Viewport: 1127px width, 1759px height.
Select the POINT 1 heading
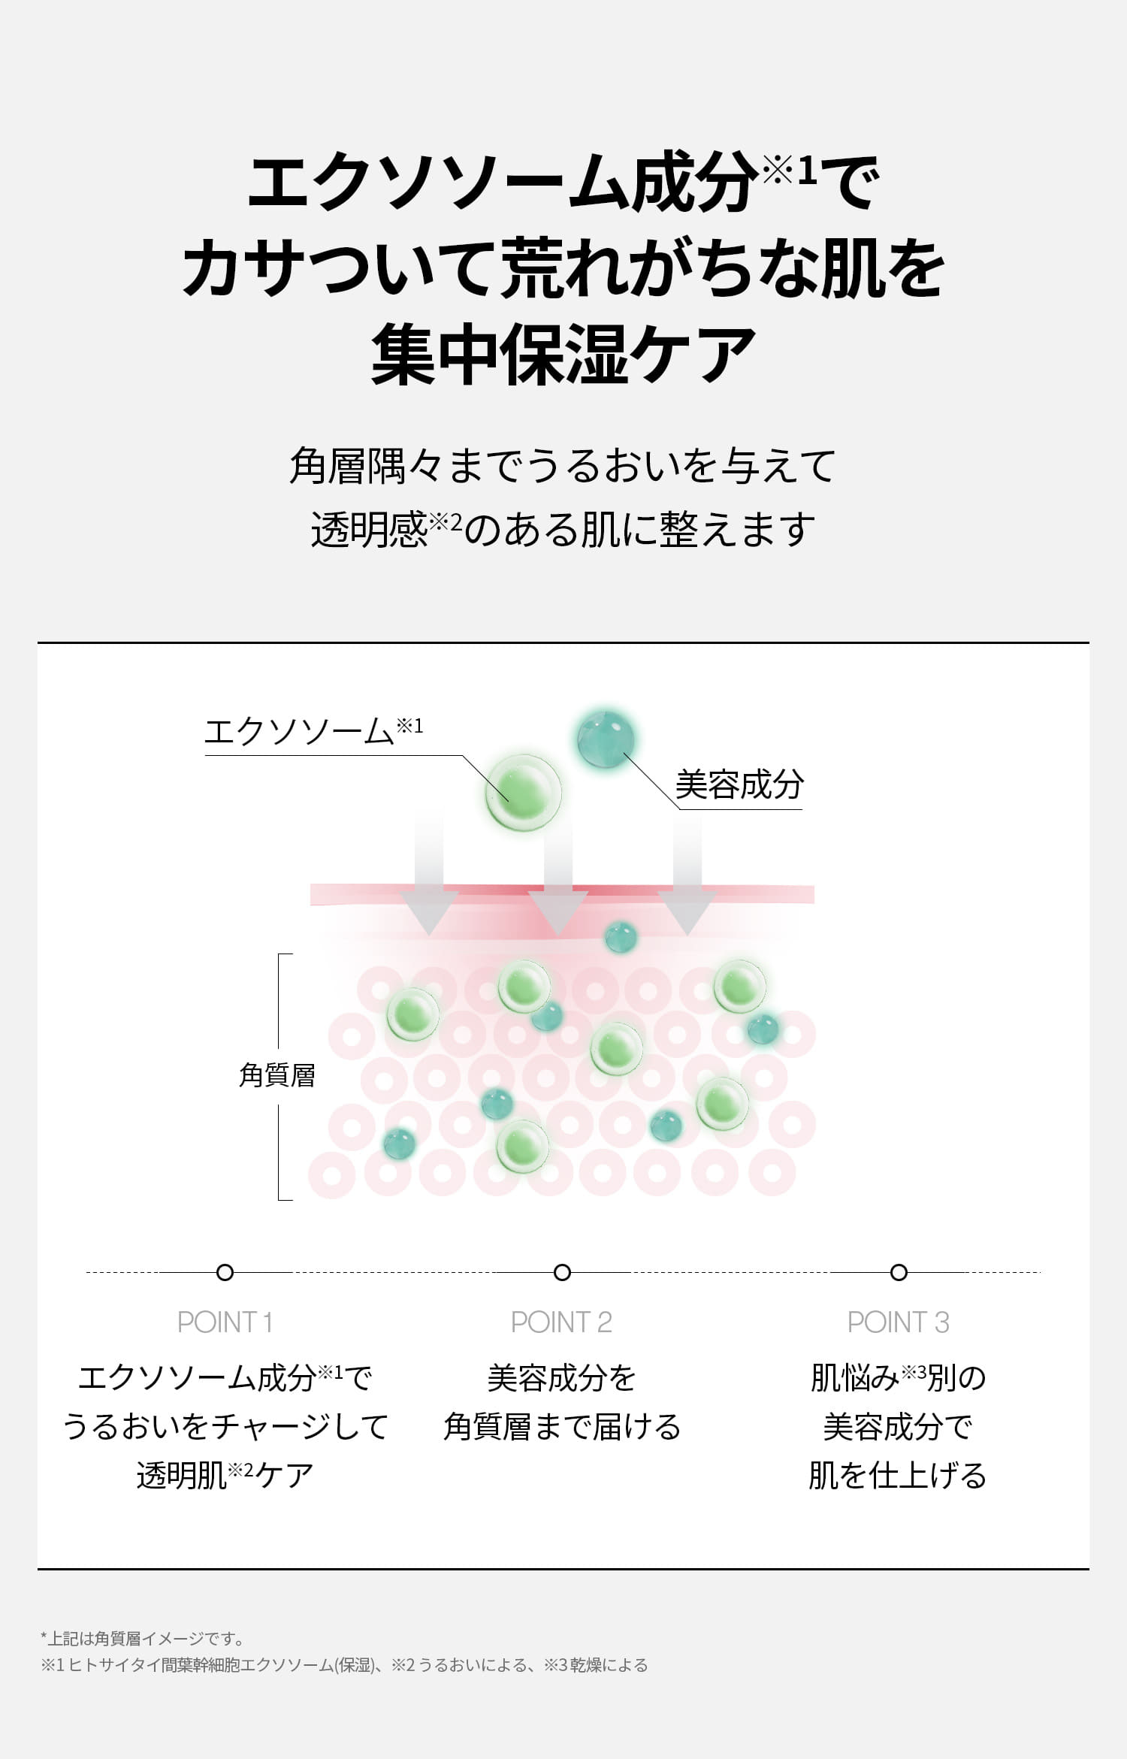[225, 1322]
